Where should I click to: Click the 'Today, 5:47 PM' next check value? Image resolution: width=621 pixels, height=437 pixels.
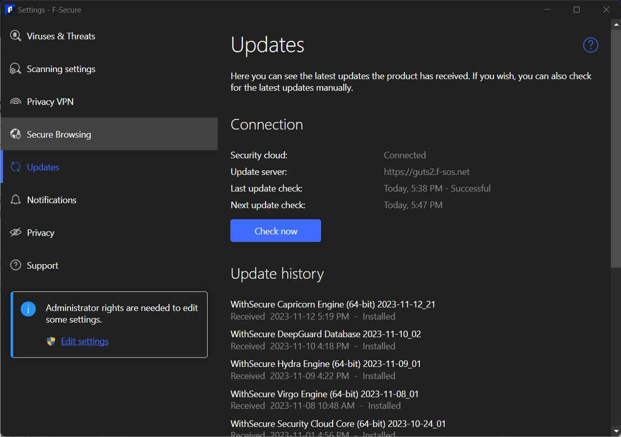413,205
